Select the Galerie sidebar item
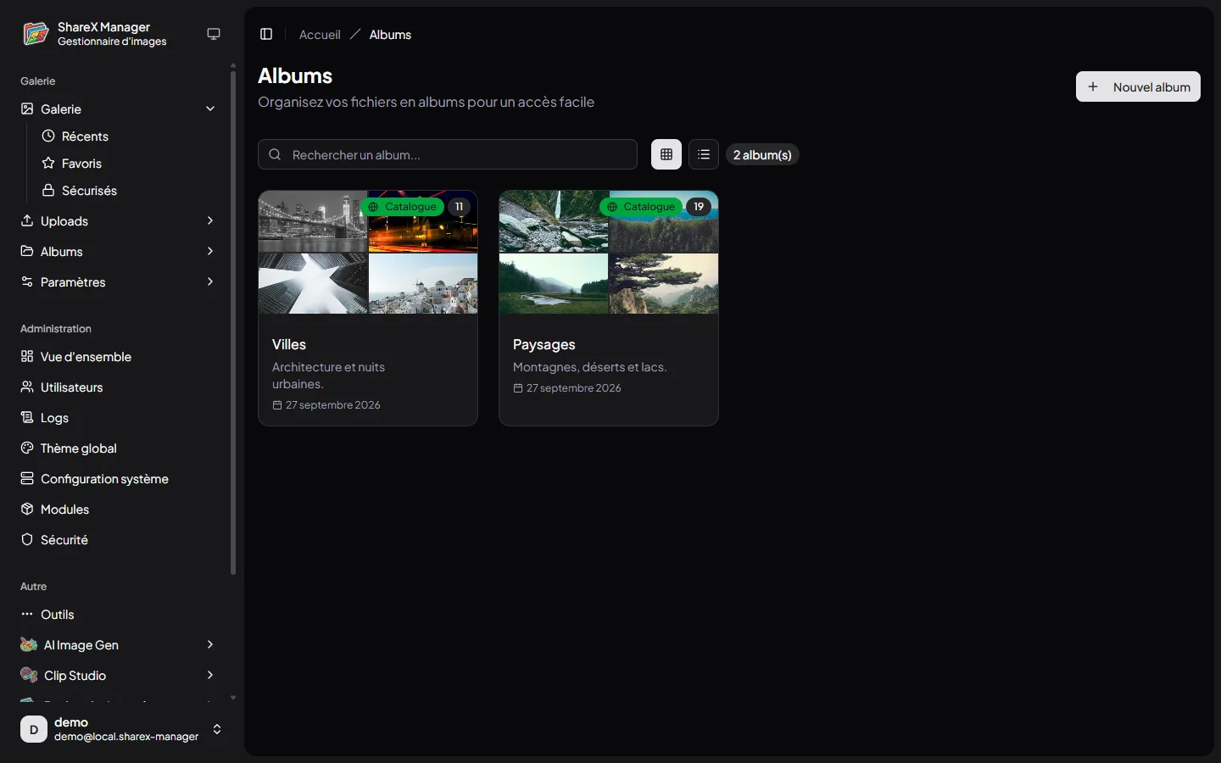The height and width of the screenshot is (763, 1221). click(x=119, y=109)
